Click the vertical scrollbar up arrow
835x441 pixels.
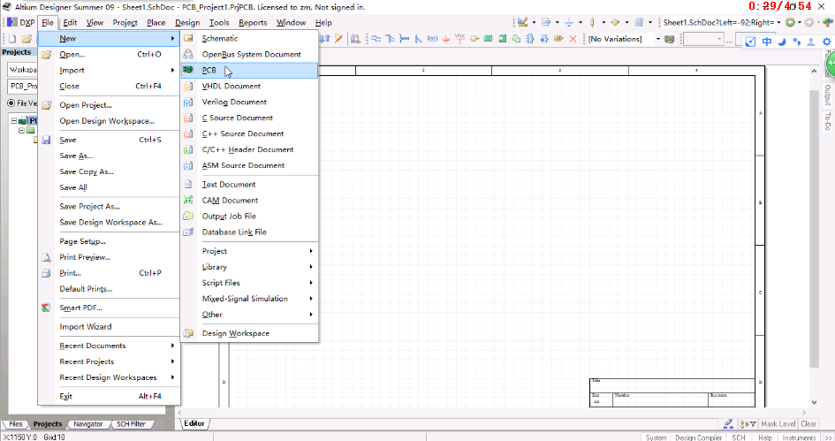click(814, 71)
